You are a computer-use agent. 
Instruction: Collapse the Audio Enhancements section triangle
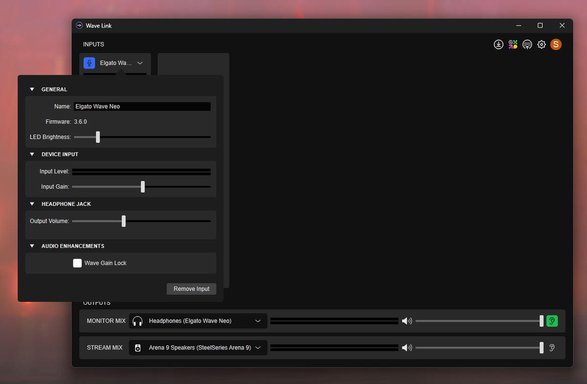[x=32, y=246]
